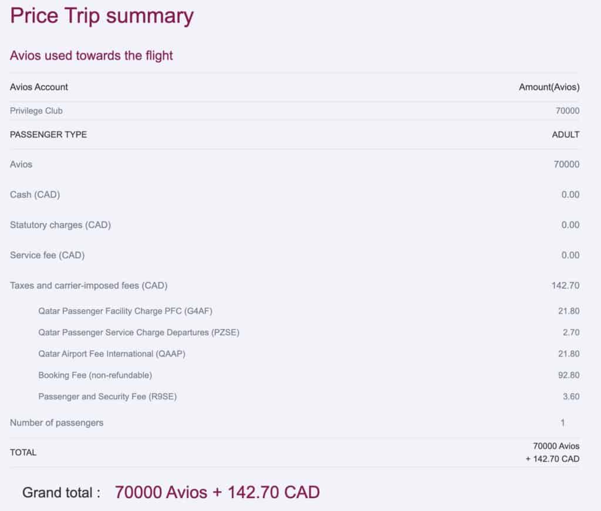Click the 142.70 taxes amount value
601x511 pixels.
pos(566,286)
